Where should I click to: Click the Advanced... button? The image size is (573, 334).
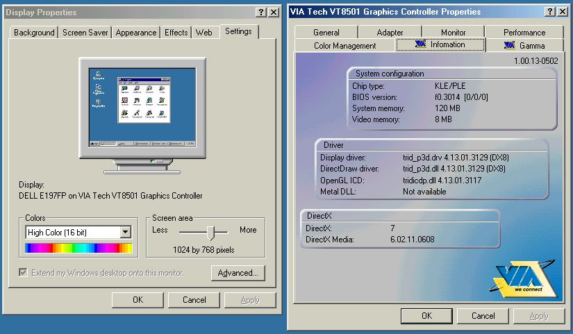point(238,273)
